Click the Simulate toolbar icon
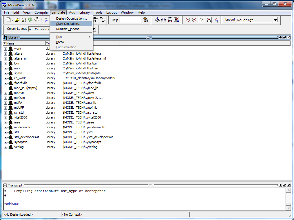This screenshot has height=220, width=294. pos(170,20)
